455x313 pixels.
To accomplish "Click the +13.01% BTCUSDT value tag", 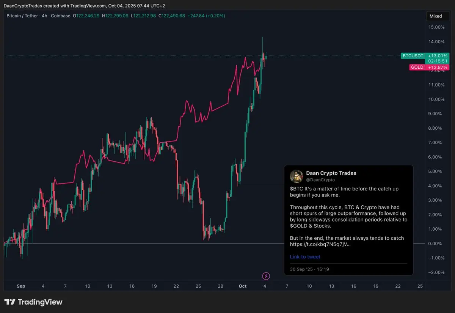I will click(x=437, y=56).
